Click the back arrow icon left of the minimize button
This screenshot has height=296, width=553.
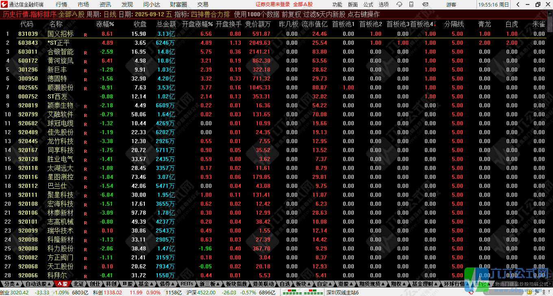point(517,4)
